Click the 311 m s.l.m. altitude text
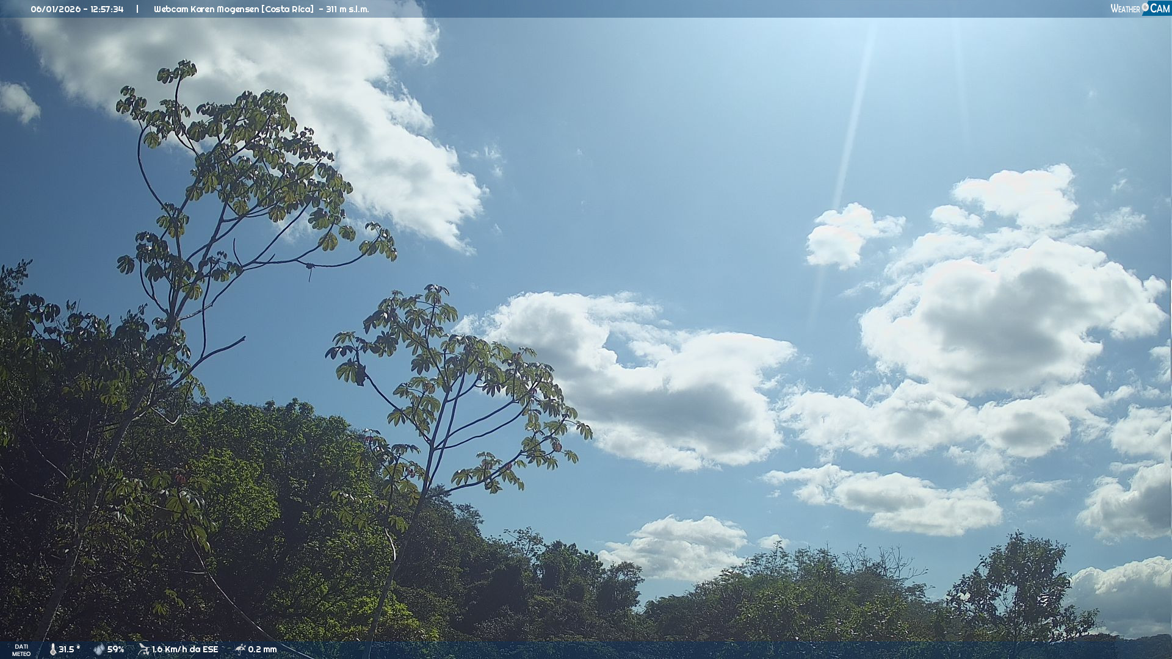Screen dimensions: 1172x659 (347, 9)
